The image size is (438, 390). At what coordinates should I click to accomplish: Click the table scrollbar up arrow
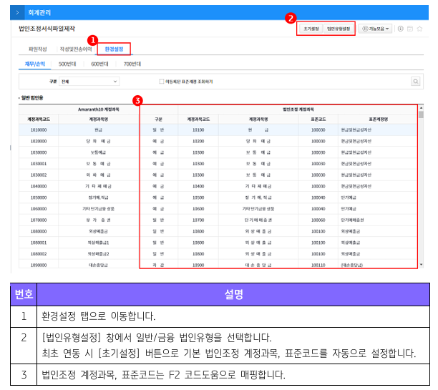tap(421, 108)
